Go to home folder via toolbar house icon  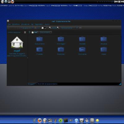pos(42,28)
